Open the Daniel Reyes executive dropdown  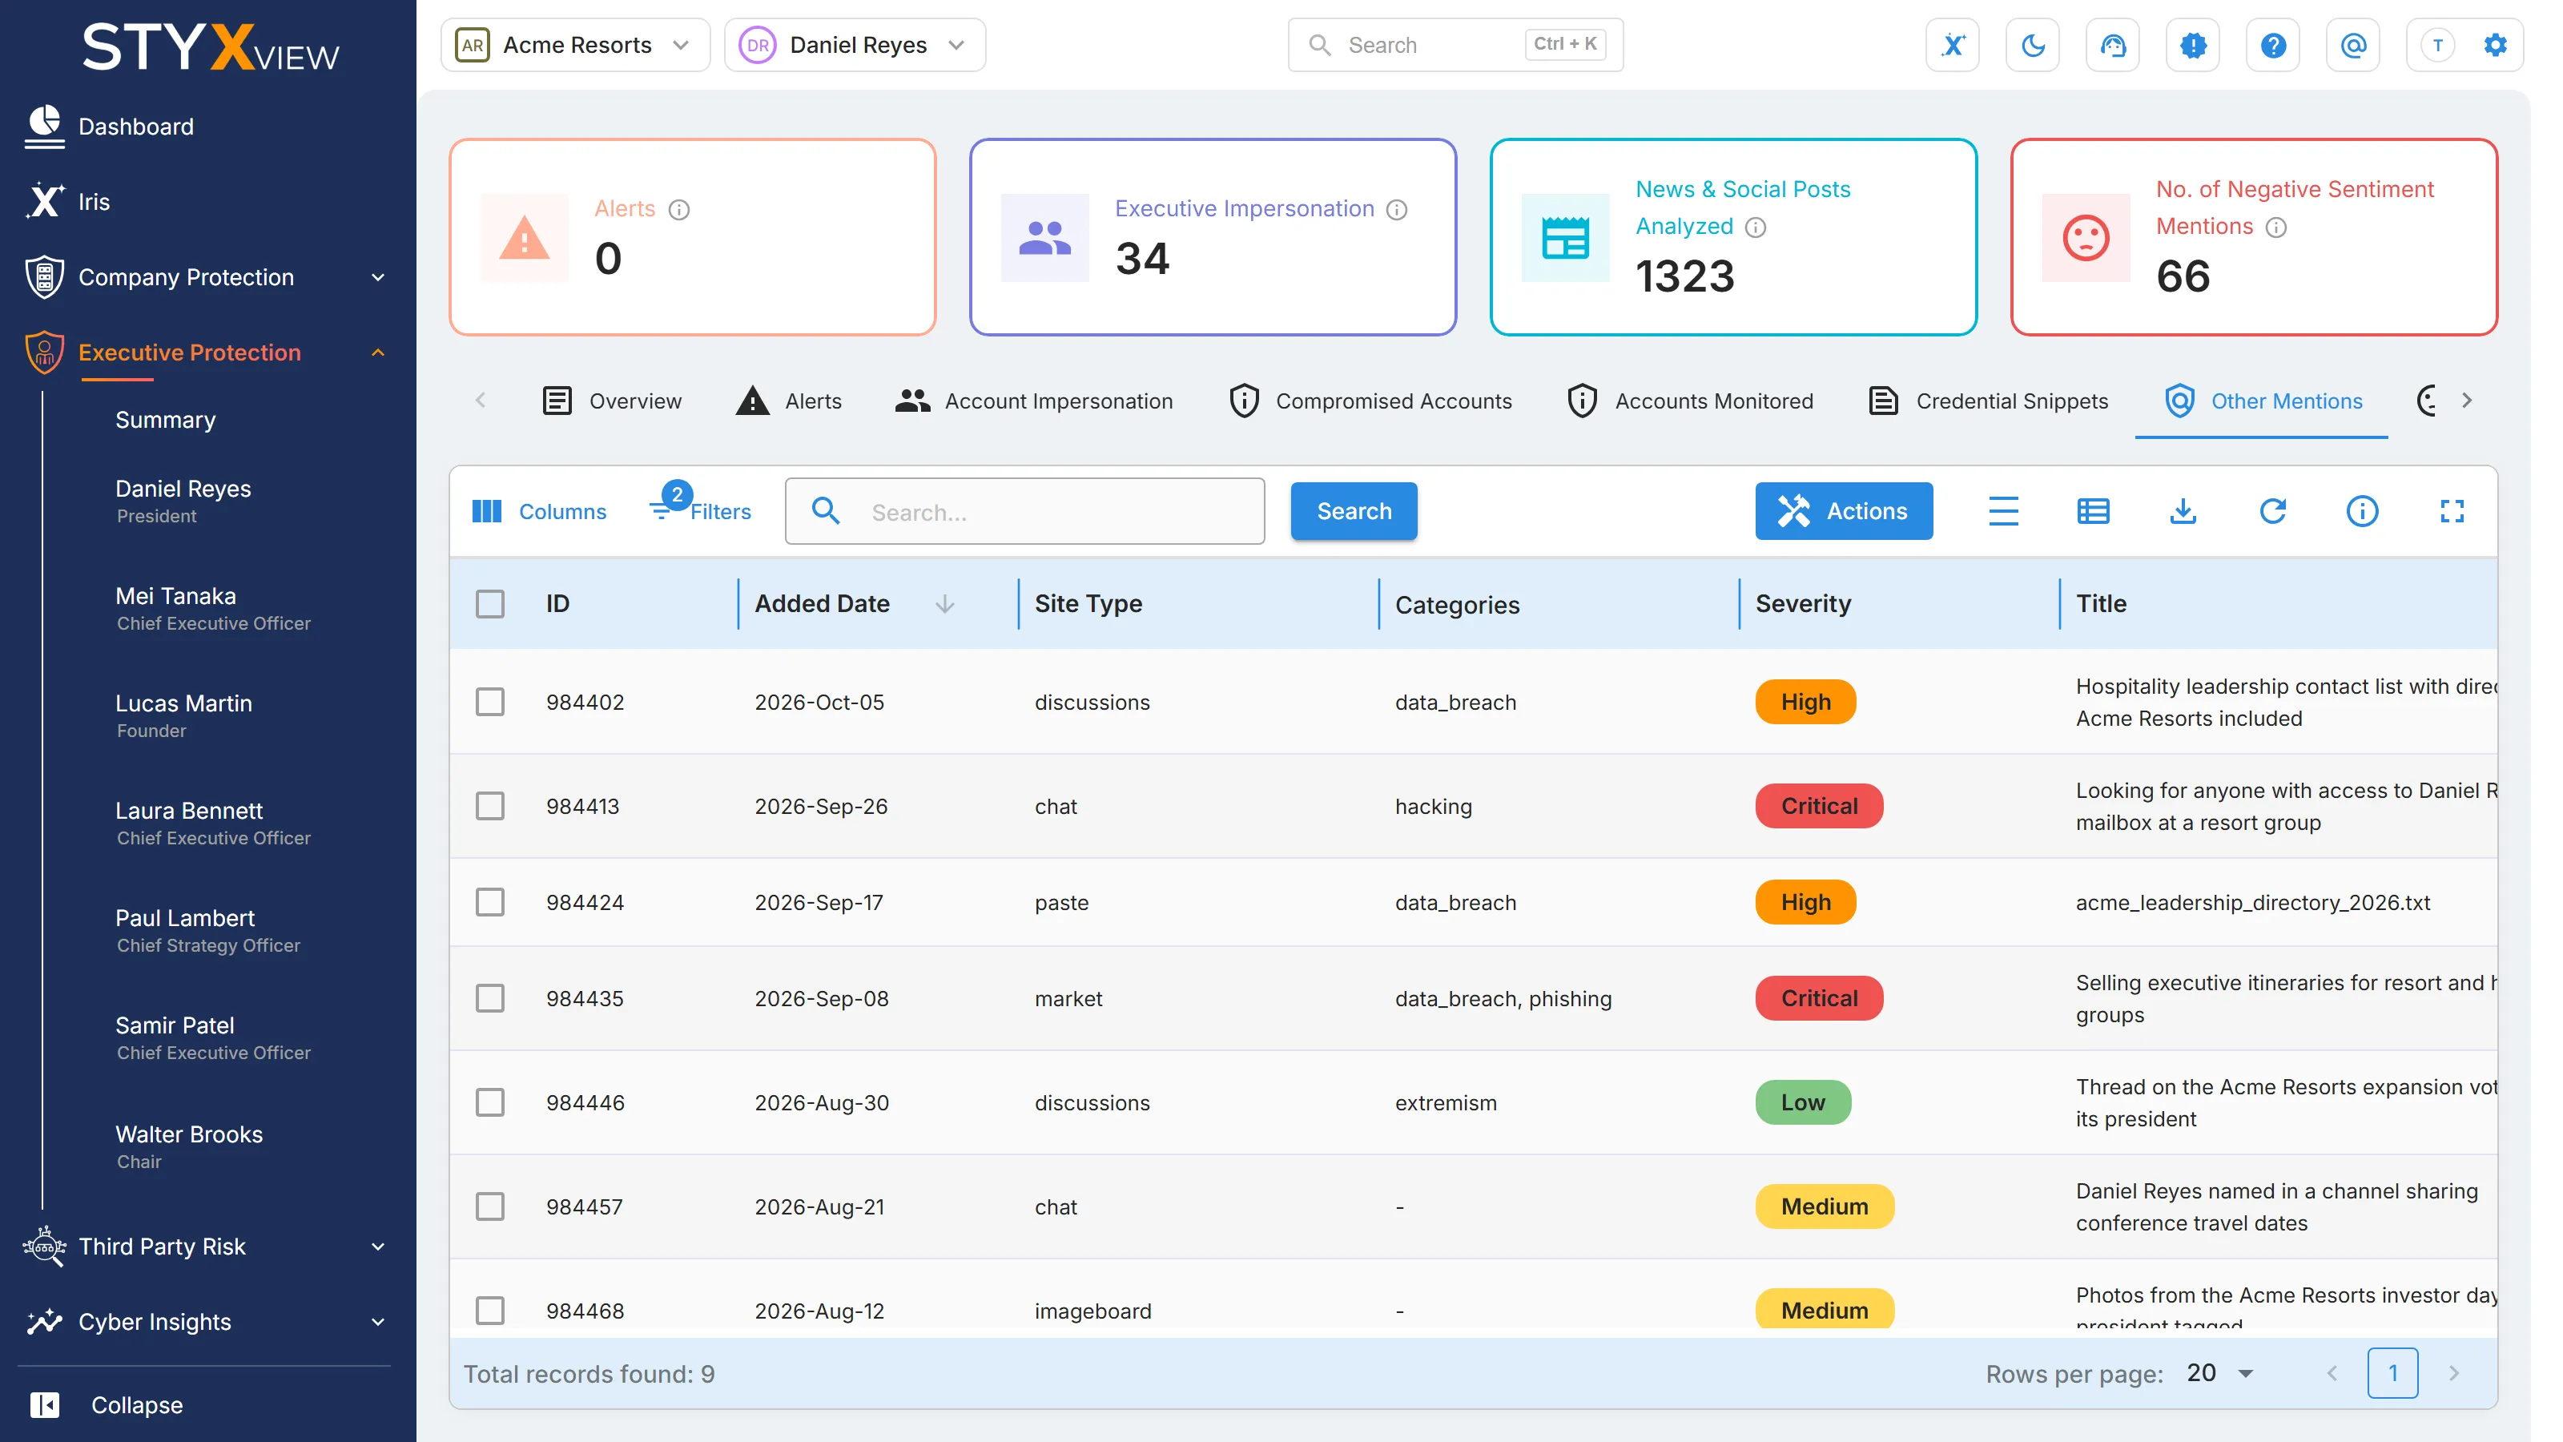point(855,45)
